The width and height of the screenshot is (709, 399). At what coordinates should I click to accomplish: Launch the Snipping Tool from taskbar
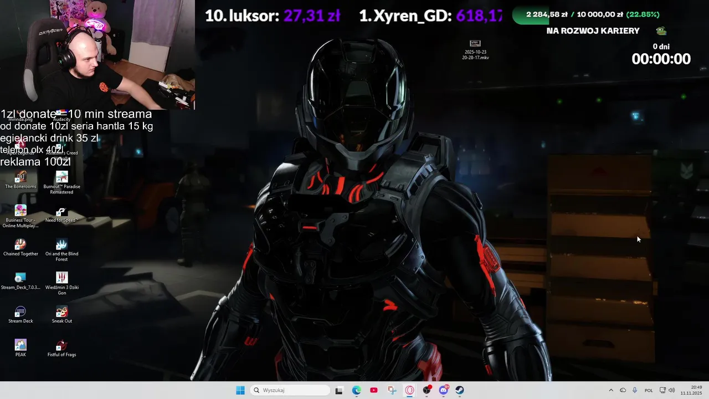tap(392, 390)
